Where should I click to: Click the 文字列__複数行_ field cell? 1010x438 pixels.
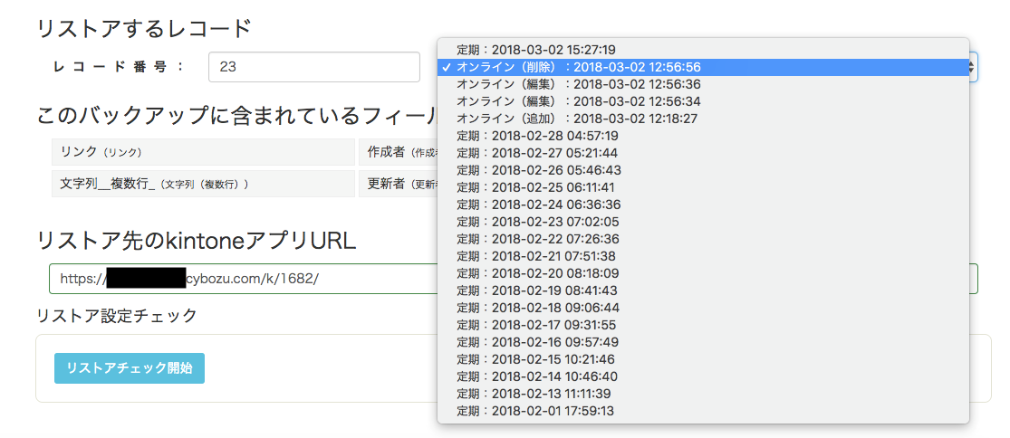click(x=203, y=184)
